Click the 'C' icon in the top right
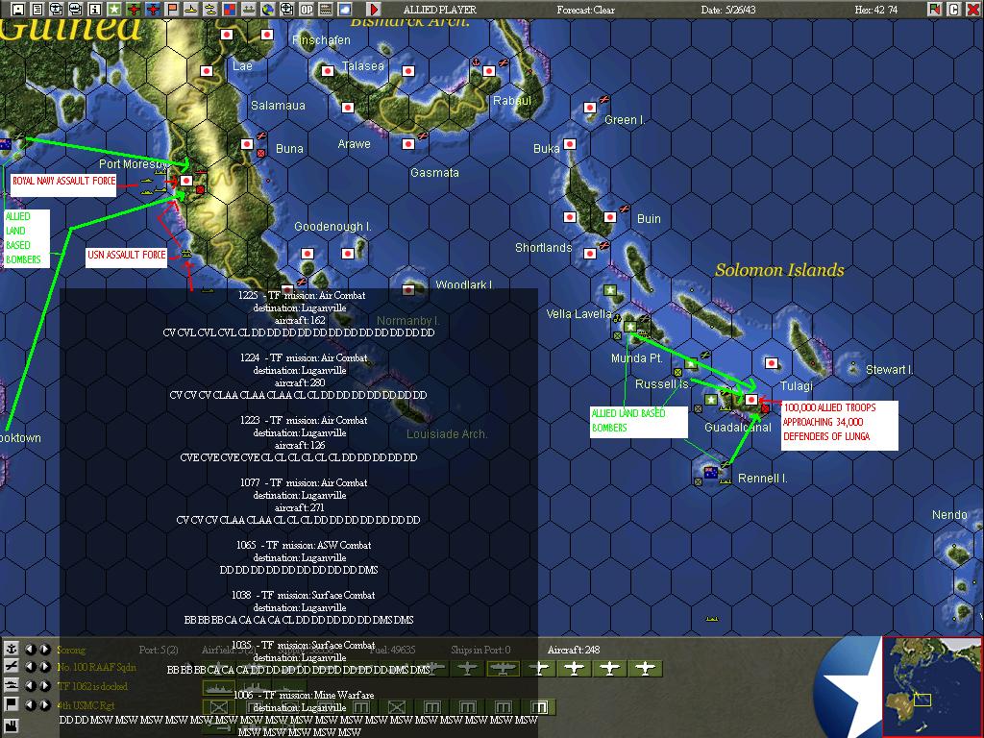This screenshot has height=738, width=984. pyautogui.click(x=954, y=10)
